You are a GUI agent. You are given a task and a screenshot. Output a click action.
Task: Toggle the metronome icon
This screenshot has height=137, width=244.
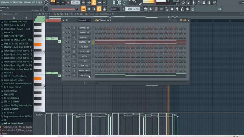pyautogui.click(x=83, y=3)
